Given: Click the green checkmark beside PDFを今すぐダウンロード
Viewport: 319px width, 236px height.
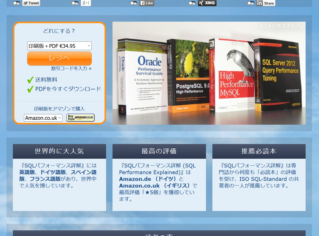Looking at the screenshot, I should pos(30,89).
